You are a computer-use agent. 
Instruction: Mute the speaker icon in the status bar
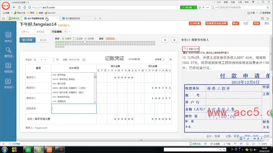254,144
